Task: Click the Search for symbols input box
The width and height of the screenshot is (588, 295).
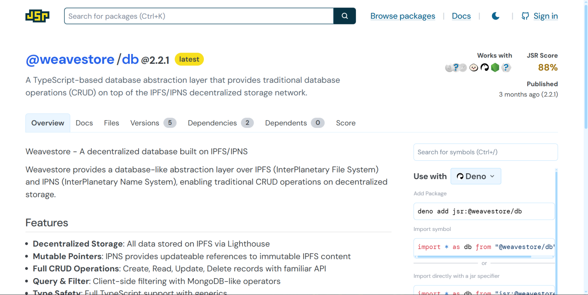Action: pyautogui.click(x=485, y=152)
